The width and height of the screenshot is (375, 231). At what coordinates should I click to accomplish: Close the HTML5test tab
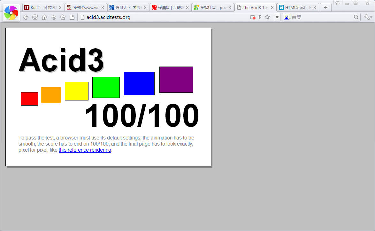click(315, 8)
